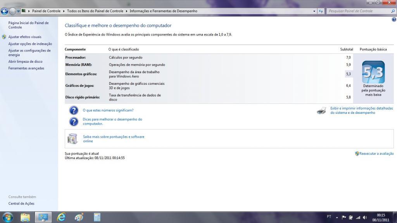The width and height of the screenshot is (397, 223).
Task: Open Central de Ações link
Action: [21, 204]
